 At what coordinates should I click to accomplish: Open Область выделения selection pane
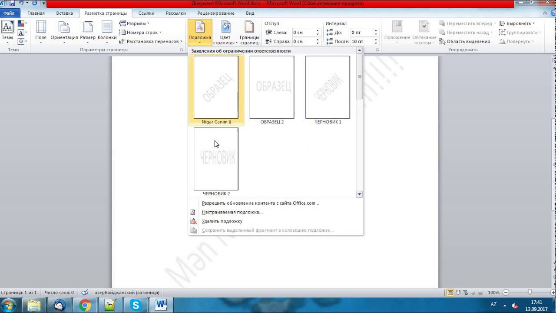[464, 41]
